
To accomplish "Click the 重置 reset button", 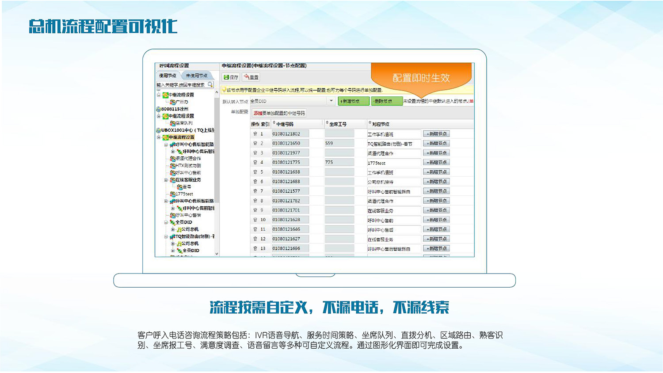I will pos(251,77).
